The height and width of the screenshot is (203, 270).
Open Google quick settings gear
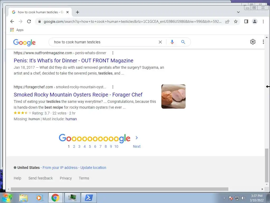tap(253, 42)
